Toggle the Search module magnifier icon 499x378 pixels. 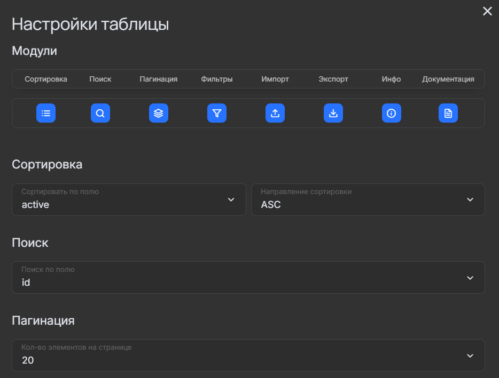click(x=100, y=113)
